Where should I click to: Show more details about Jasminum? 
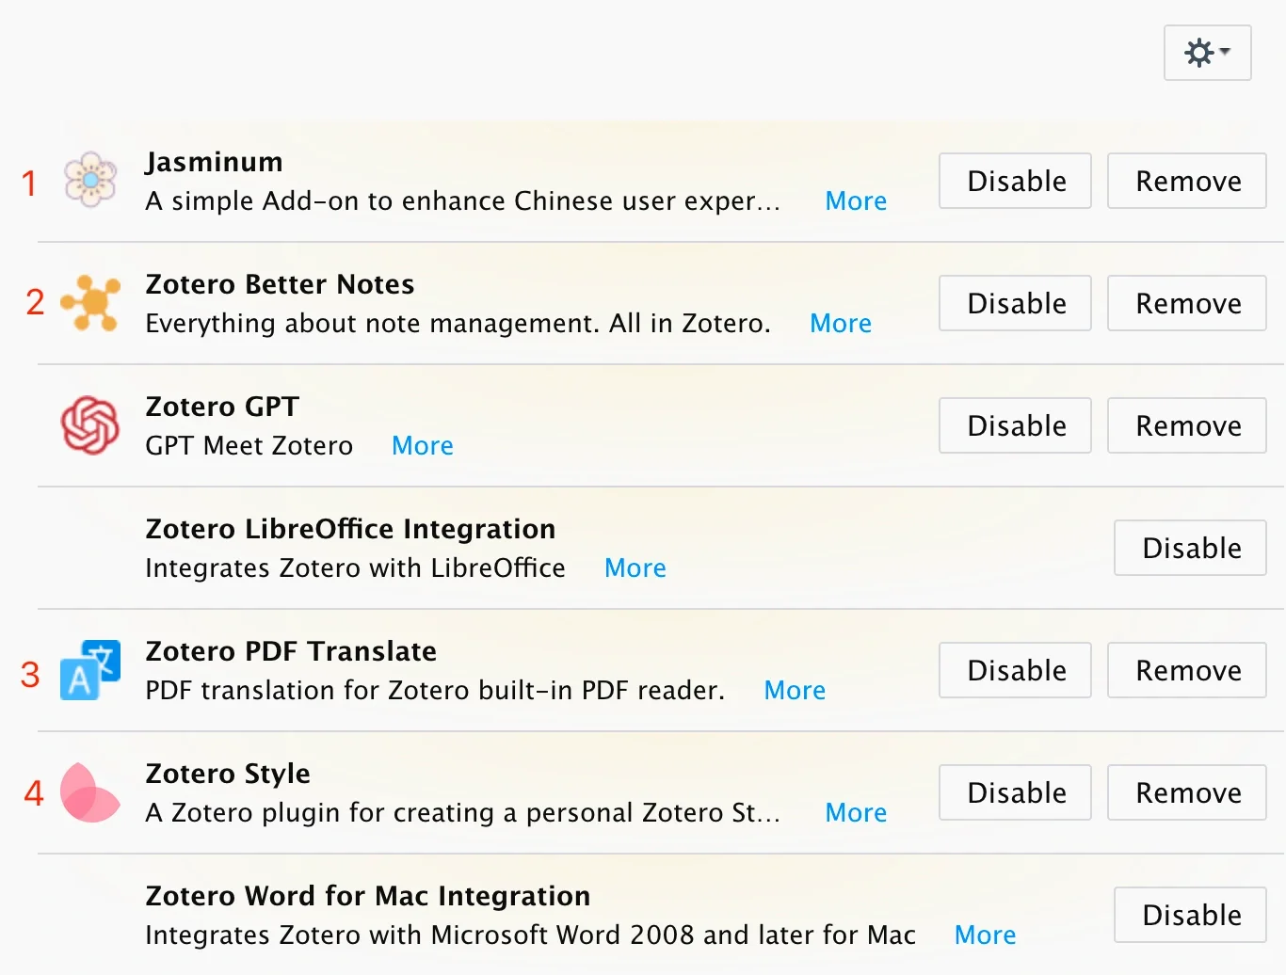(x=856, y=201)
